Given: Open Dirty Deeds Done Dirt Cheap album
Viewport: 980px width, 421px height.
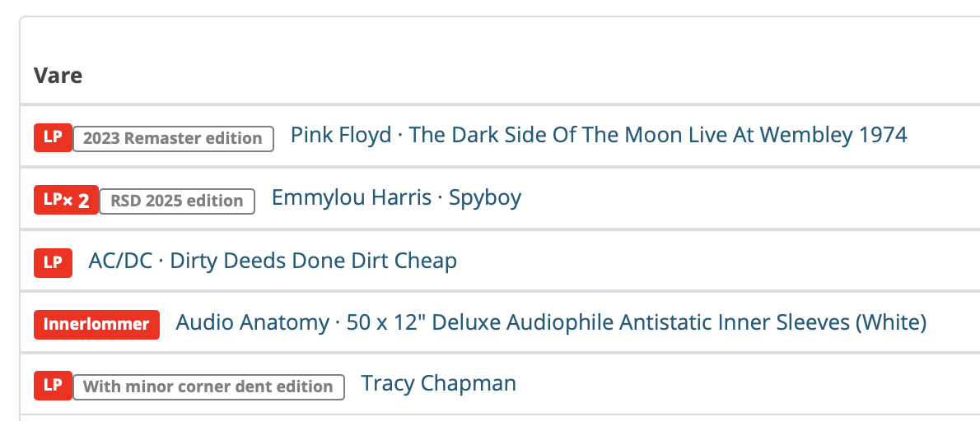Looking at the screenshot, I should pos(314,261).
